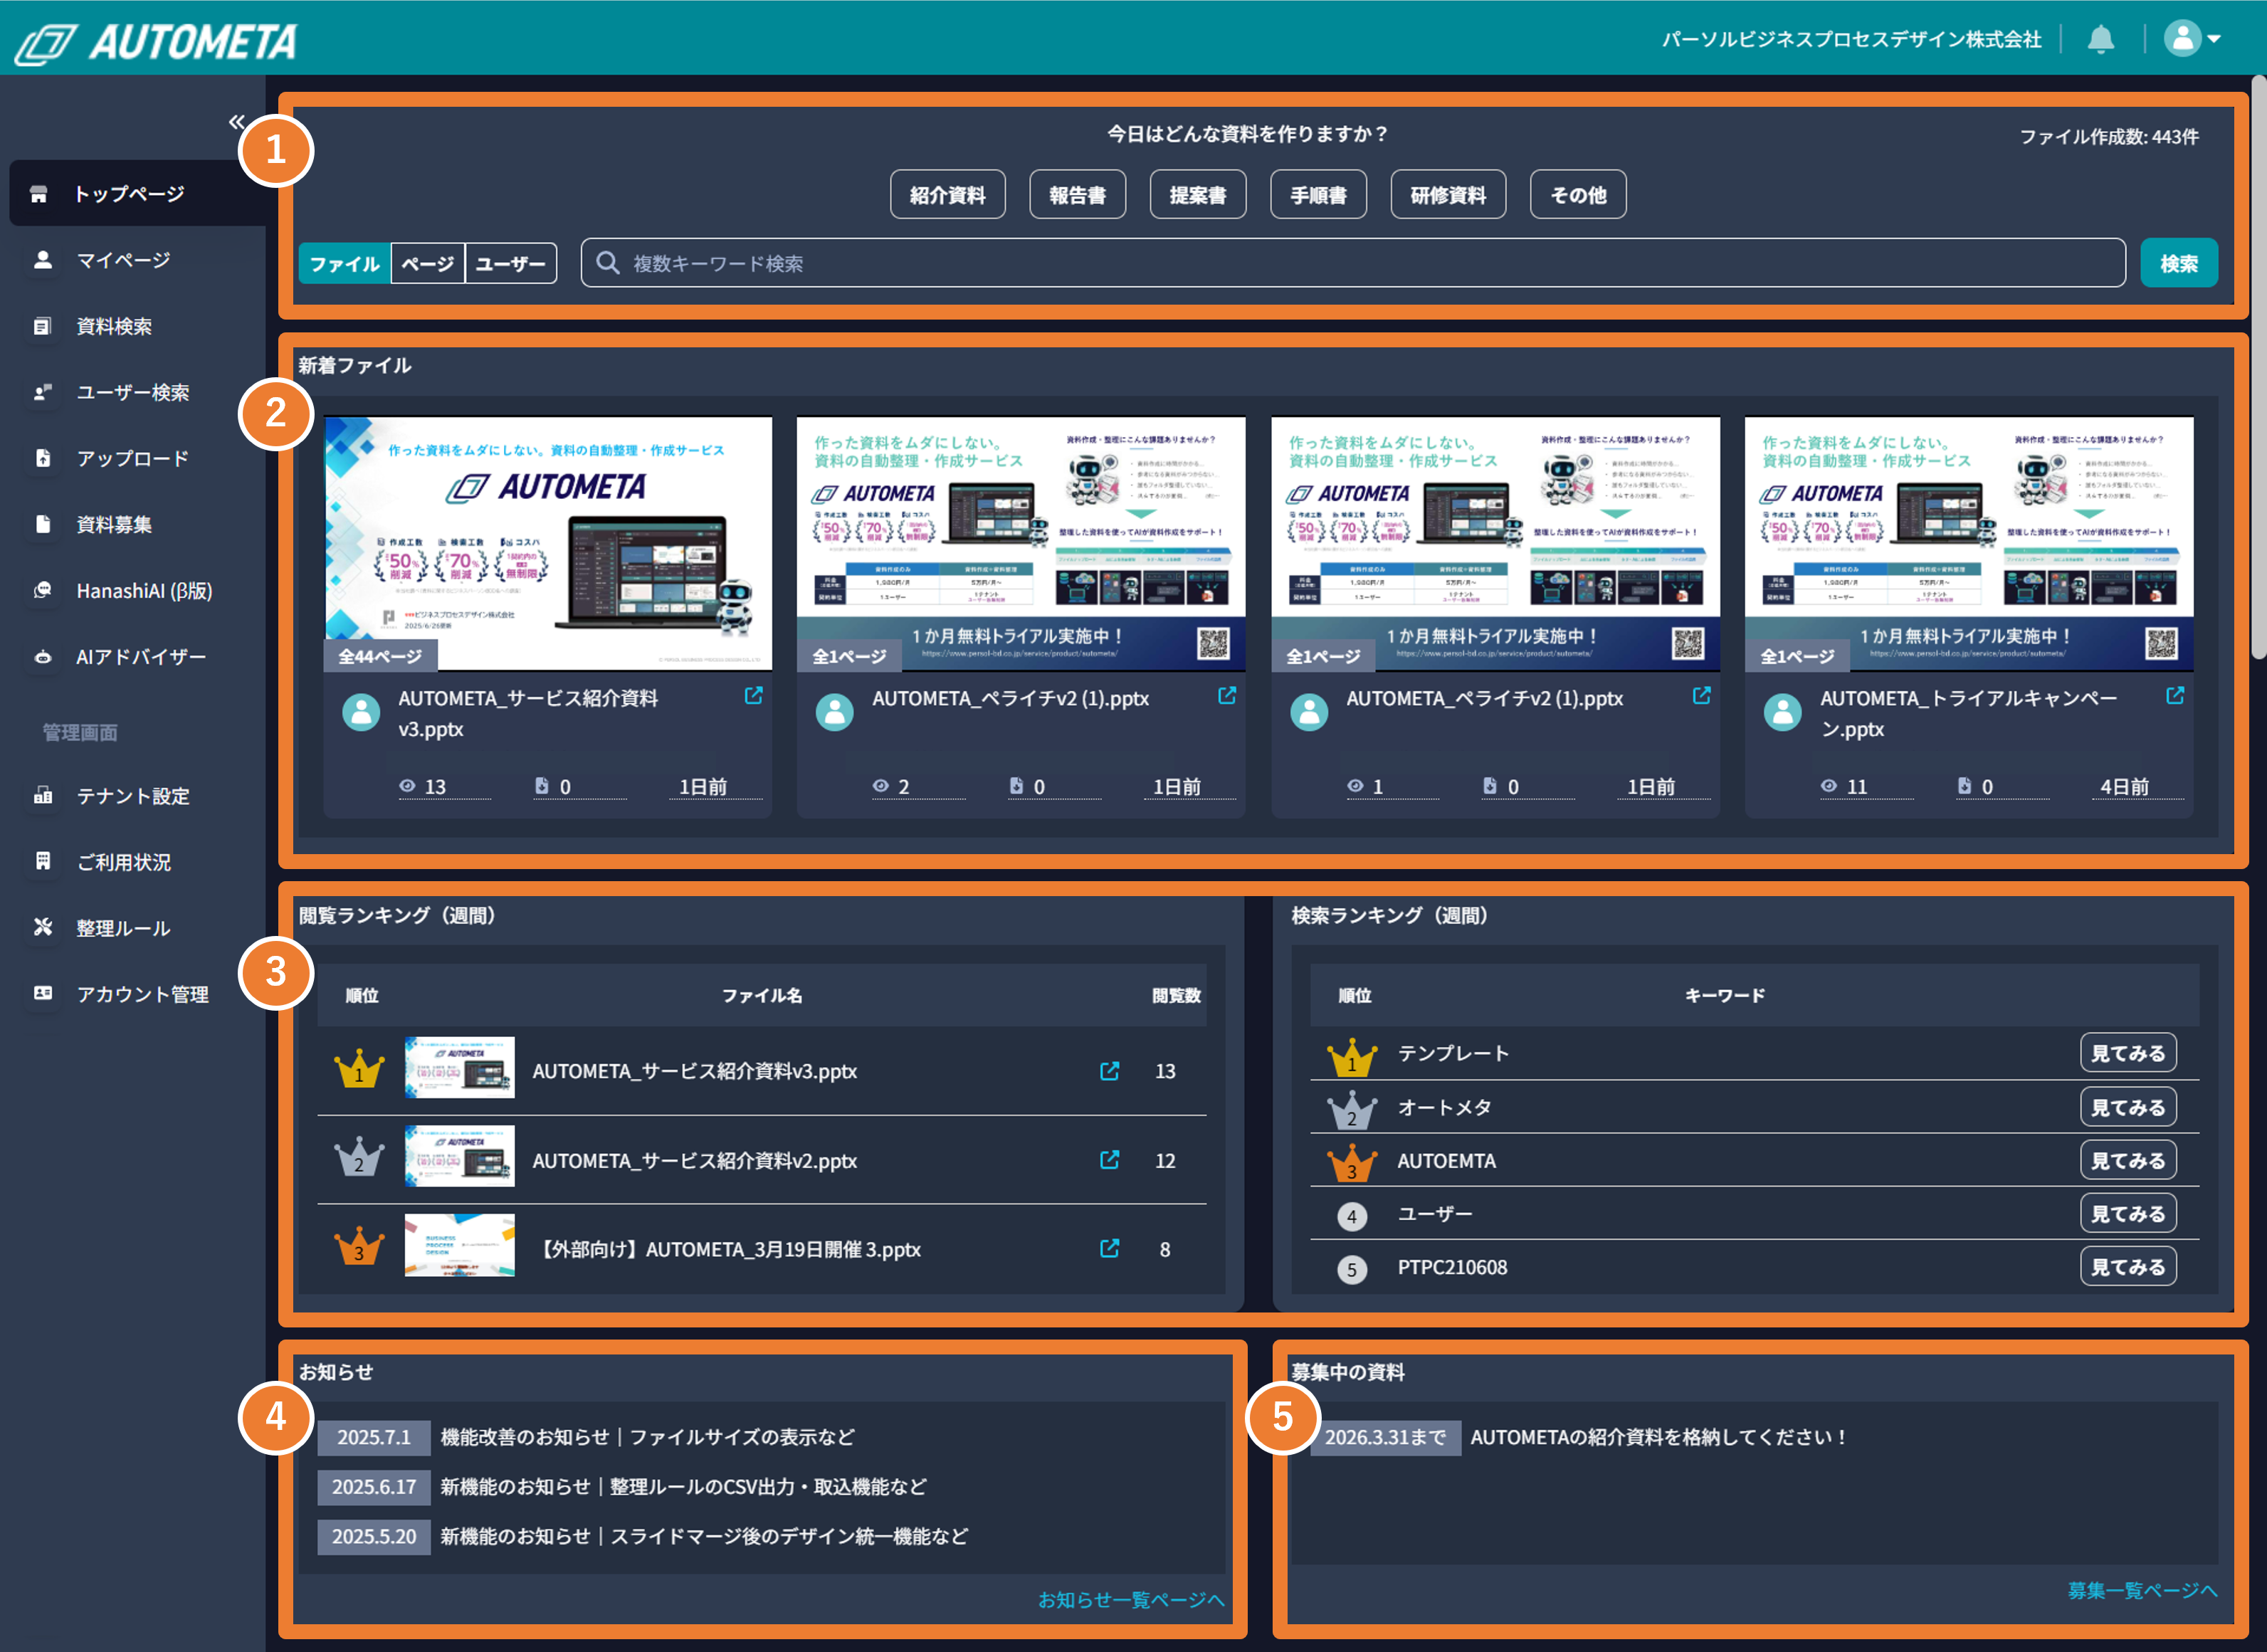Screen dimensions: 2267x1652
Task: Open ranking entry AUTOMETA_サービス紹介資料v3.pptx
Action: pos(694,1071)
